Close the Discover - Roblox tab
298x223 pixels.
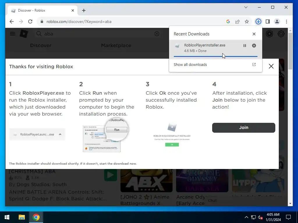tap(72, 10)
